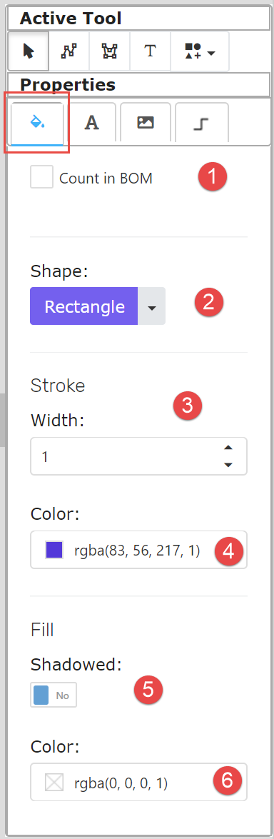Open the purple stroke color swatch
The image size is (274, 839).
[x=54, y=550]
